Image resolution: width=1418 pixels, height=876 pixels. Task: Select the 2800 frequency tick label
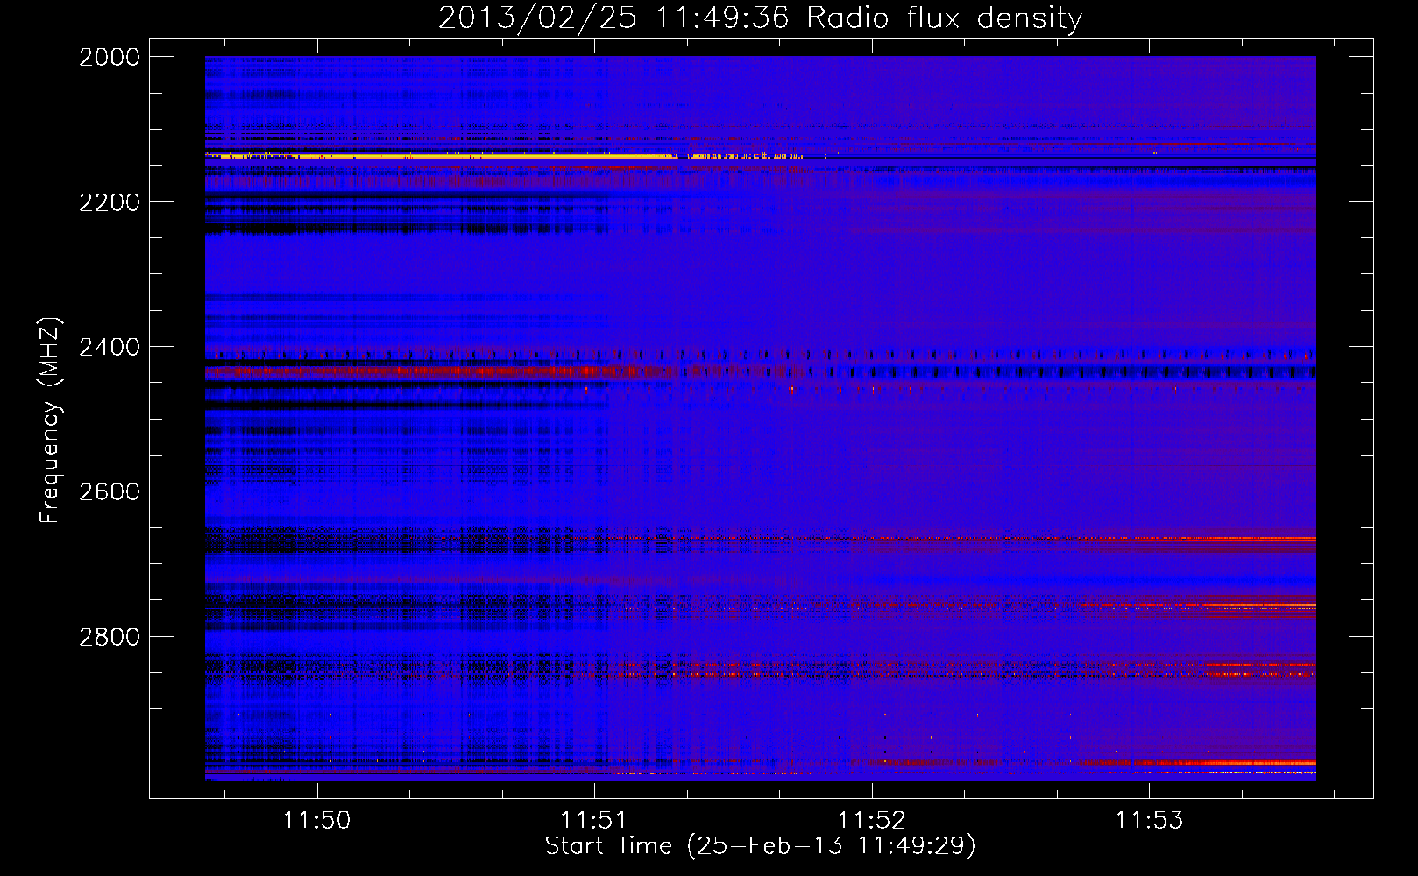(x=110, y=636)
